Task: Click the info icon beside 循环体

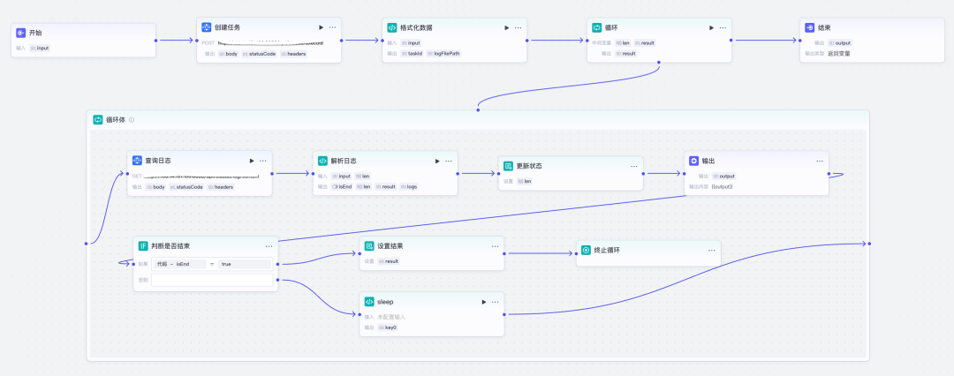Action: (x=132, y=120)
